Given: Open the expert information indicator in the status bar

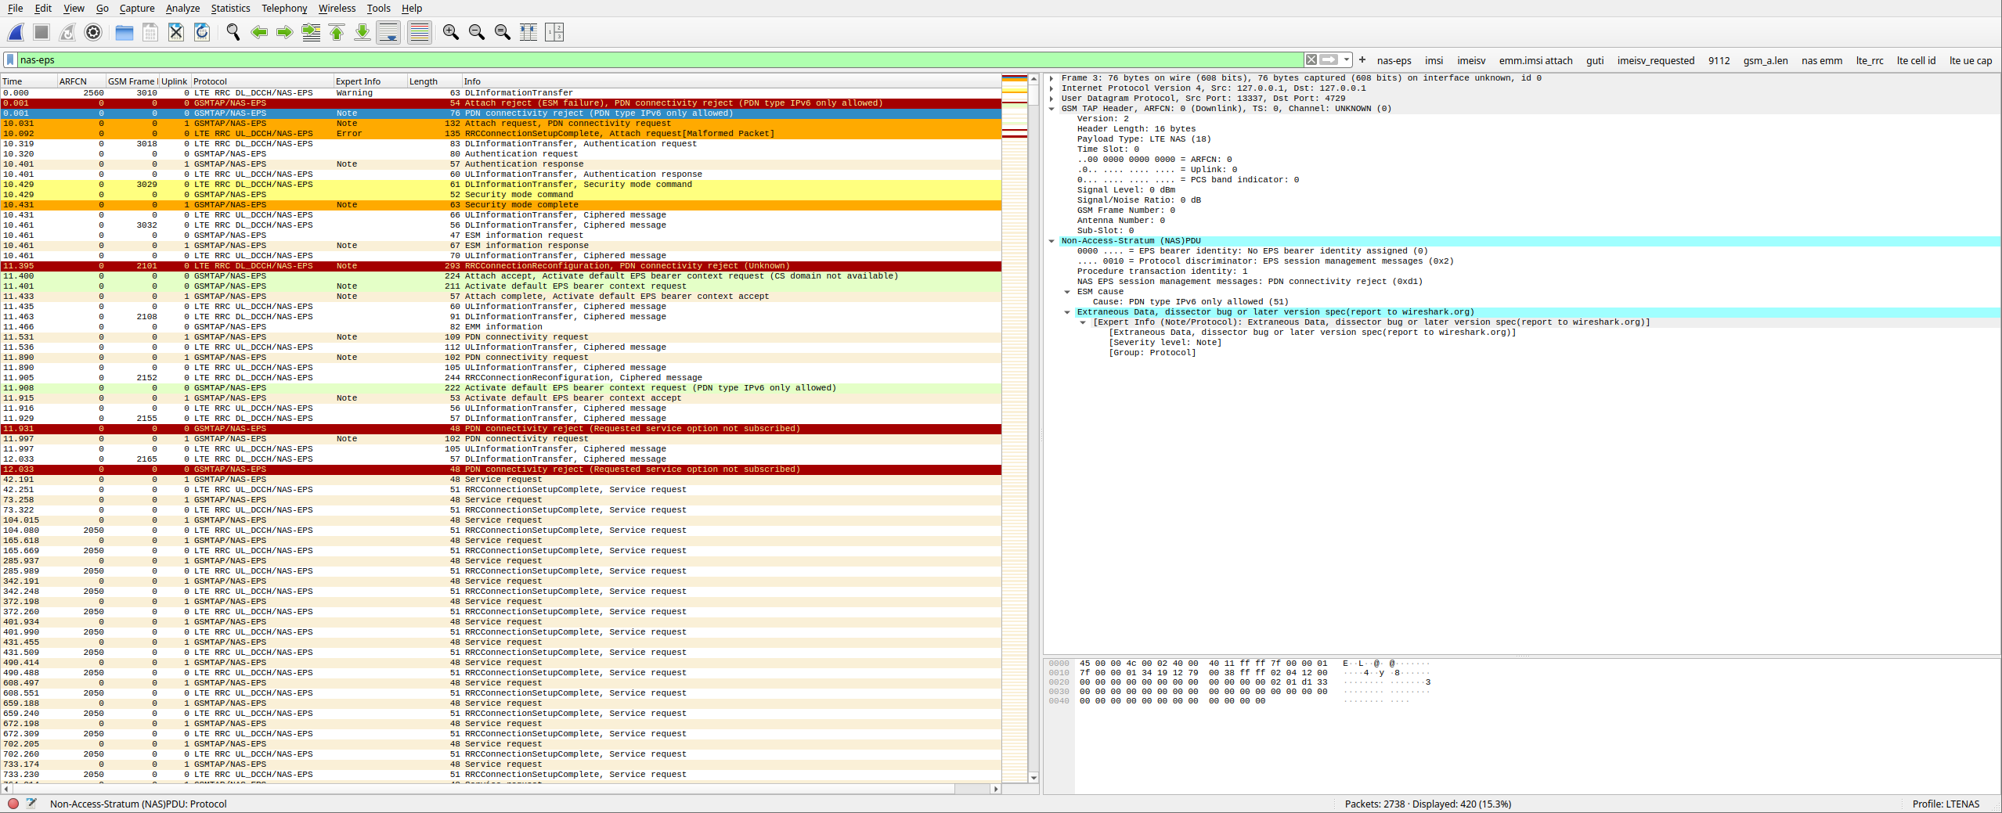Looking at the screenshot, I should click(x=13, y=804).
